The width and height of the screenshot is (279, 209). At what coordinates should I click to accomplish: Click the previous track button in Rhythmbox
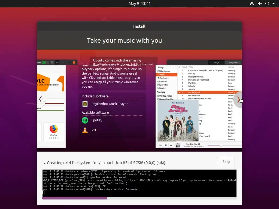(x=160, y=145)
